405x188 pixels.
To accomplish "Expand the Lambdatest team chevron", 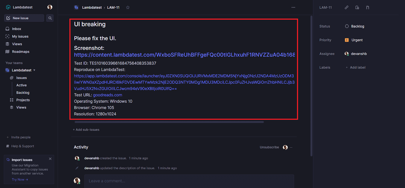I will click(34, 70).
